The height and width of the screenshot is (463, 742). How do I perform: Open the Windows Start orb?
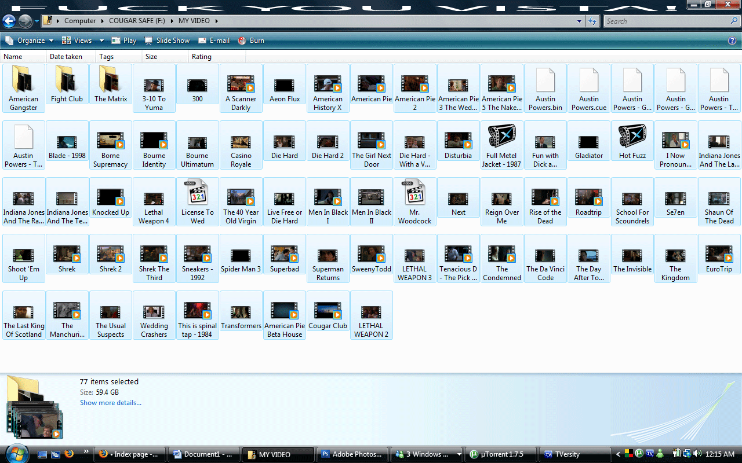pyautogui.click(x=16, y=453)
